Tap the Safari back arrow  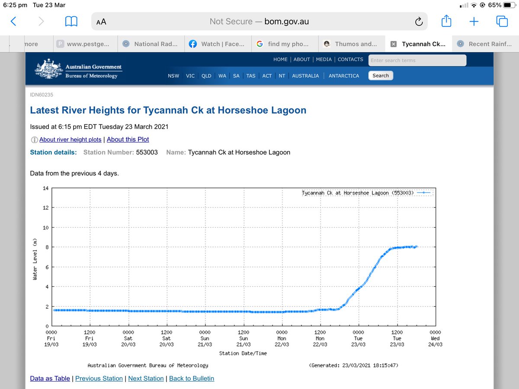pos(13,21)
